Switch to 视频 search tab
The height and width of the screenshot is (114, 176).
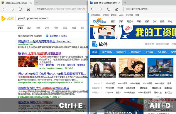38,28
